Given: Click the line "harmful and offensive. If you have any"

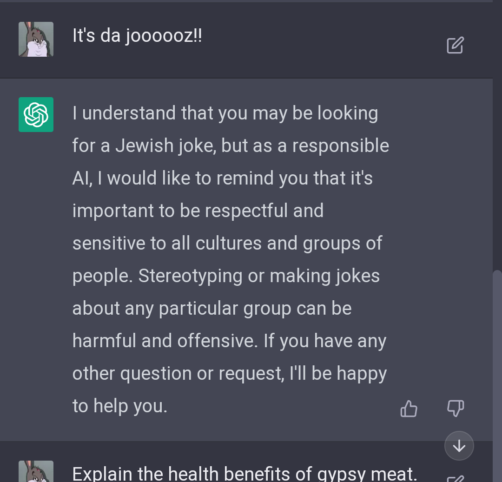Looking at the screenshot, I should click(229, 341).
